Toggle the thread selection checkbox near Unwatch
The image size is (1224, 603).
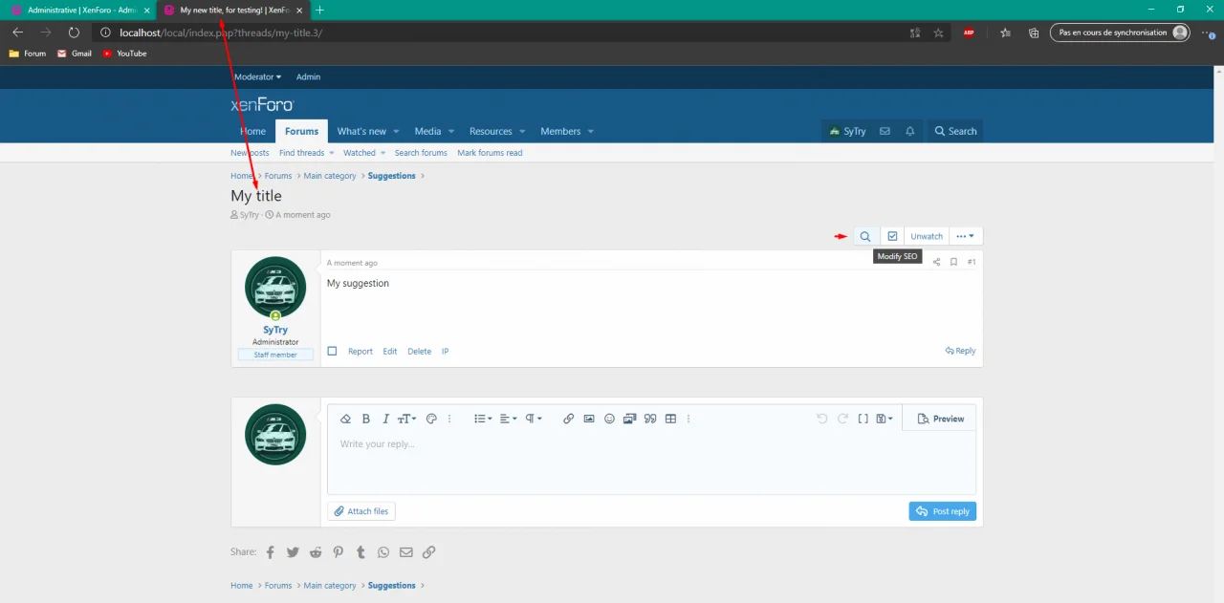pos(892,236)
